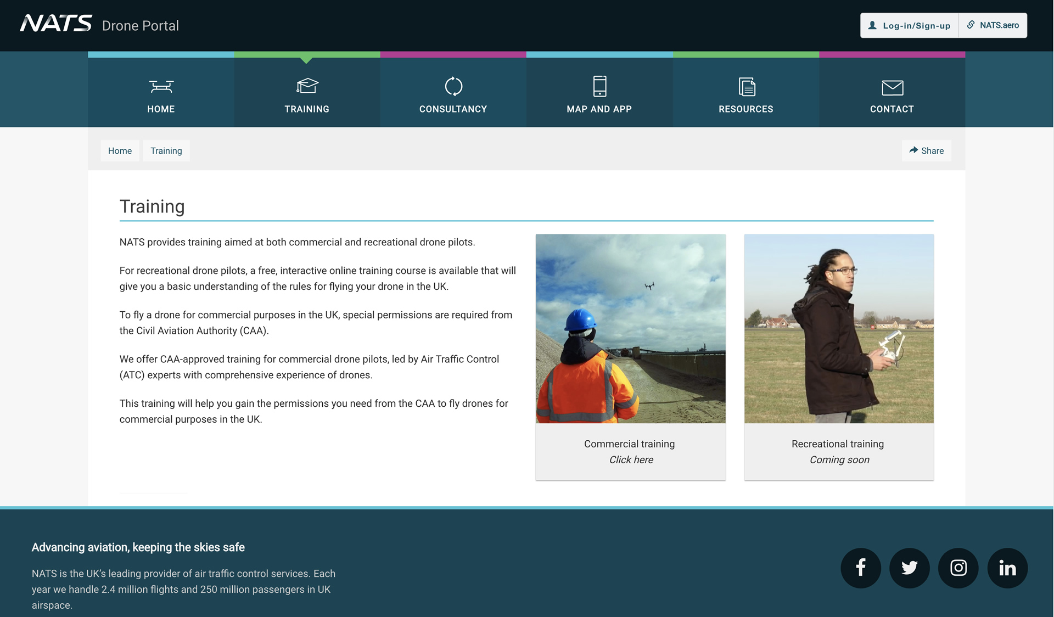Screen dimensions: 1054x617
Task: Open the Instagram social icon
Action: click(x=958, y=568)
